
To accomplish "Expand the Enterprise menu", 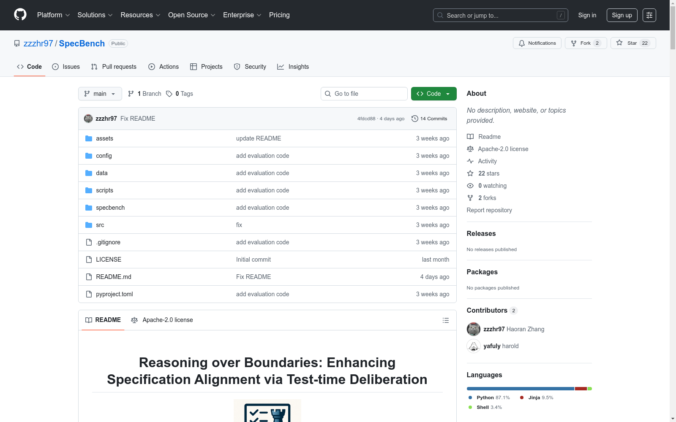I will coord(243,15).
